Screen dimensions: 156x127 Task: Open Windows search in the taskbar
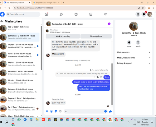(x=7, y=122)
